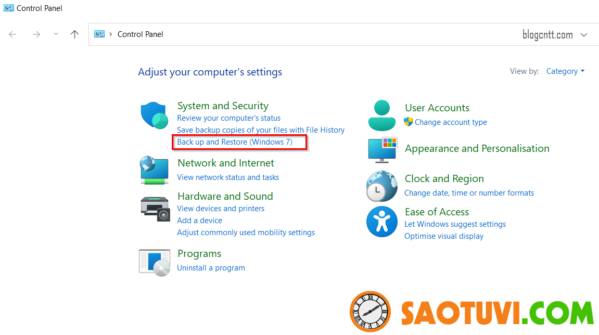
Task: Expand the recent locations dropdown arrow
Action: (56, 34)
